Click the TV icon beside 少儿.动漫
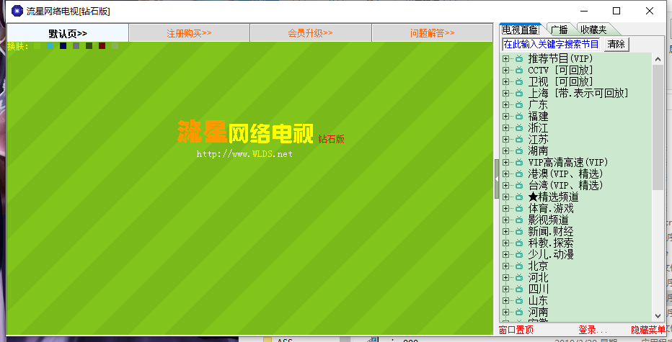 tap(519, 255)
